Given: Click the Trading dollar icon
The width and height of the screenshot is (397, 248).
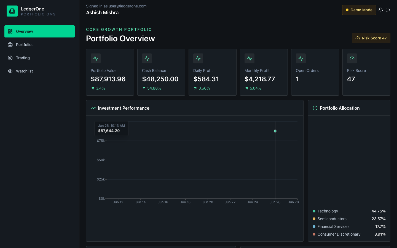Looking at the screenshot, I should (x=10, y=58).
